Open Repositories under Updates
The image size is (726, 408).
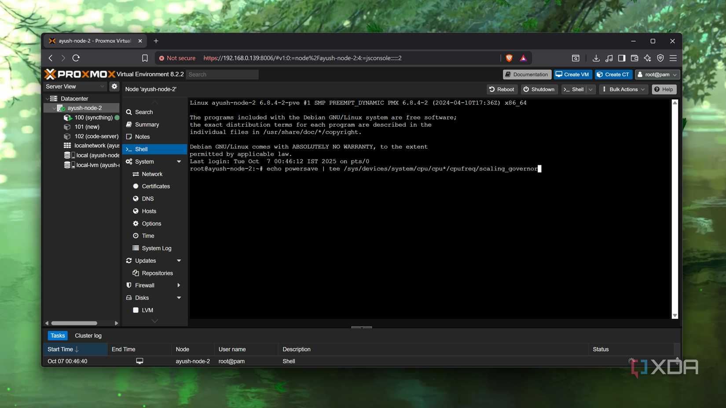[x=157, y=273]
